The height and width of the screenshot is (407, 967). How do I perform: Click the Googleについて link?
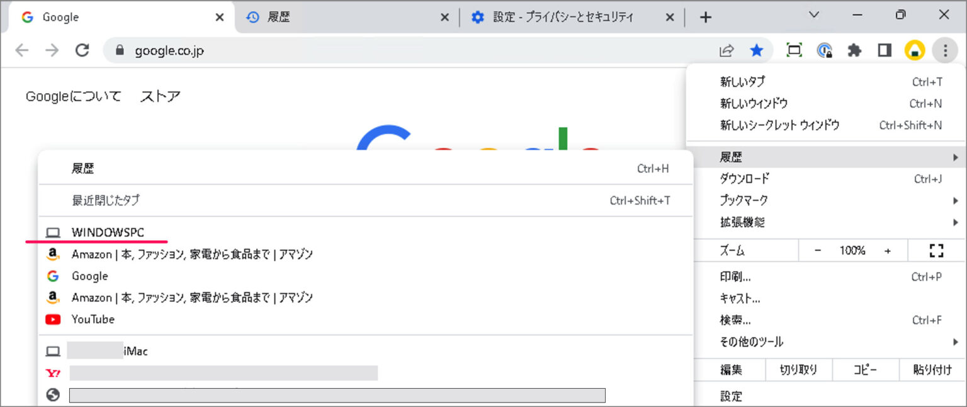point(73,96)
